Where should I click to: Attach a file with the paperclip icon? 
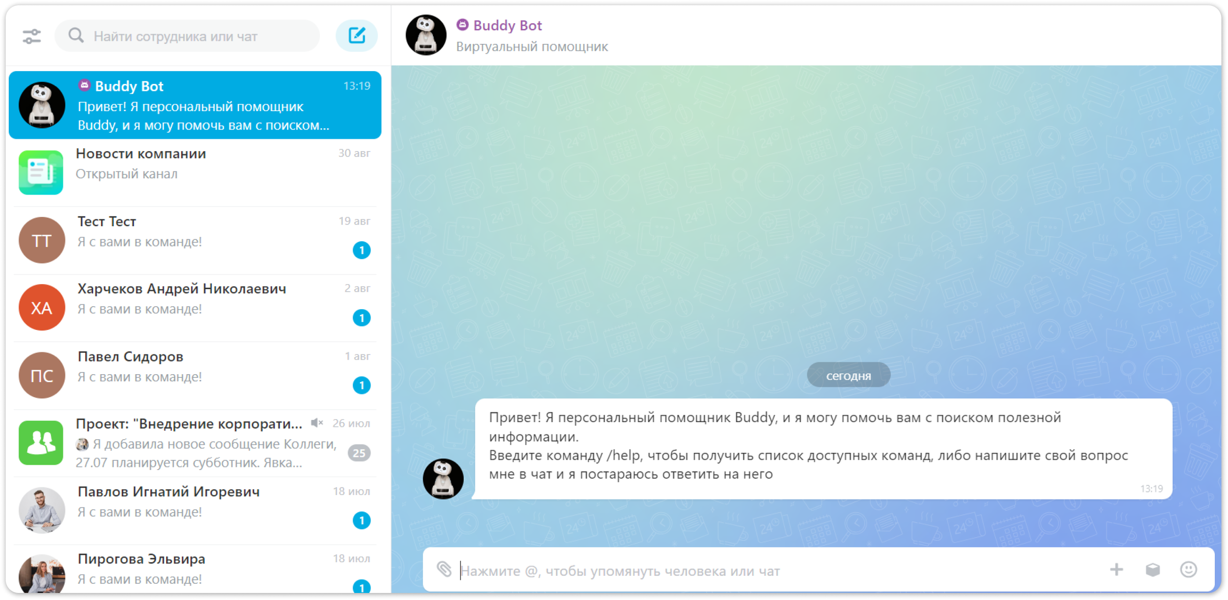coord(444,569)
